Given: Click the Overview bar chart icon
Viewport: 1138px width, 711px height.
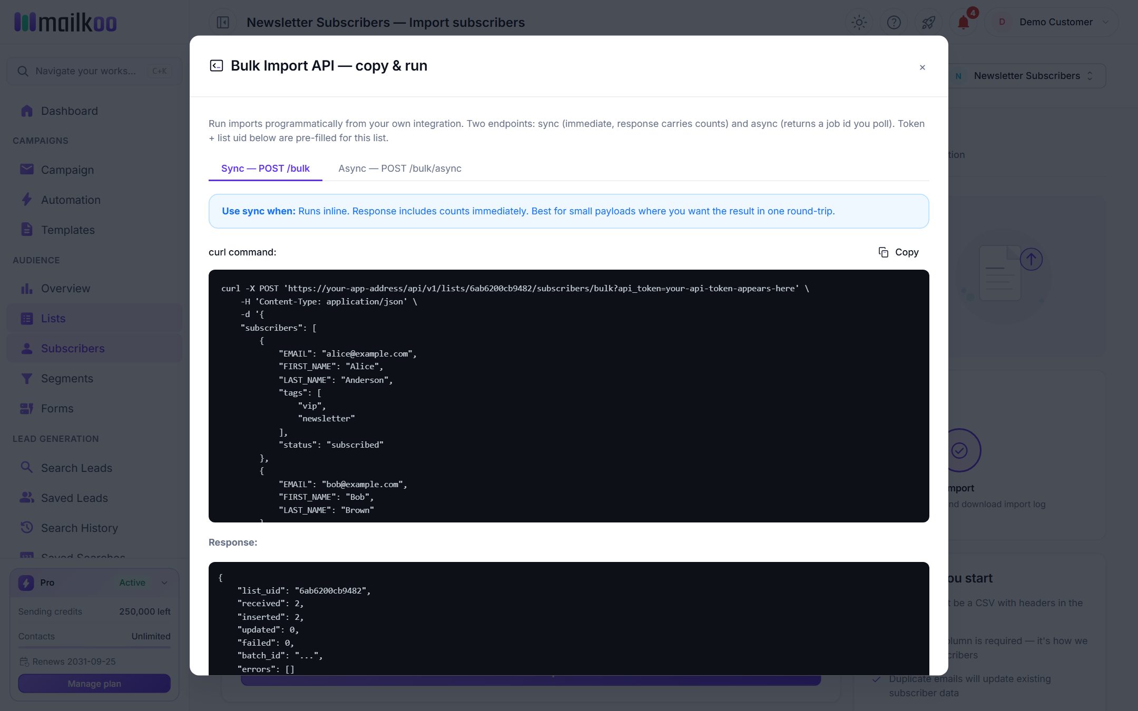Looking at the screenshot, I should click(x=27, y=289).
